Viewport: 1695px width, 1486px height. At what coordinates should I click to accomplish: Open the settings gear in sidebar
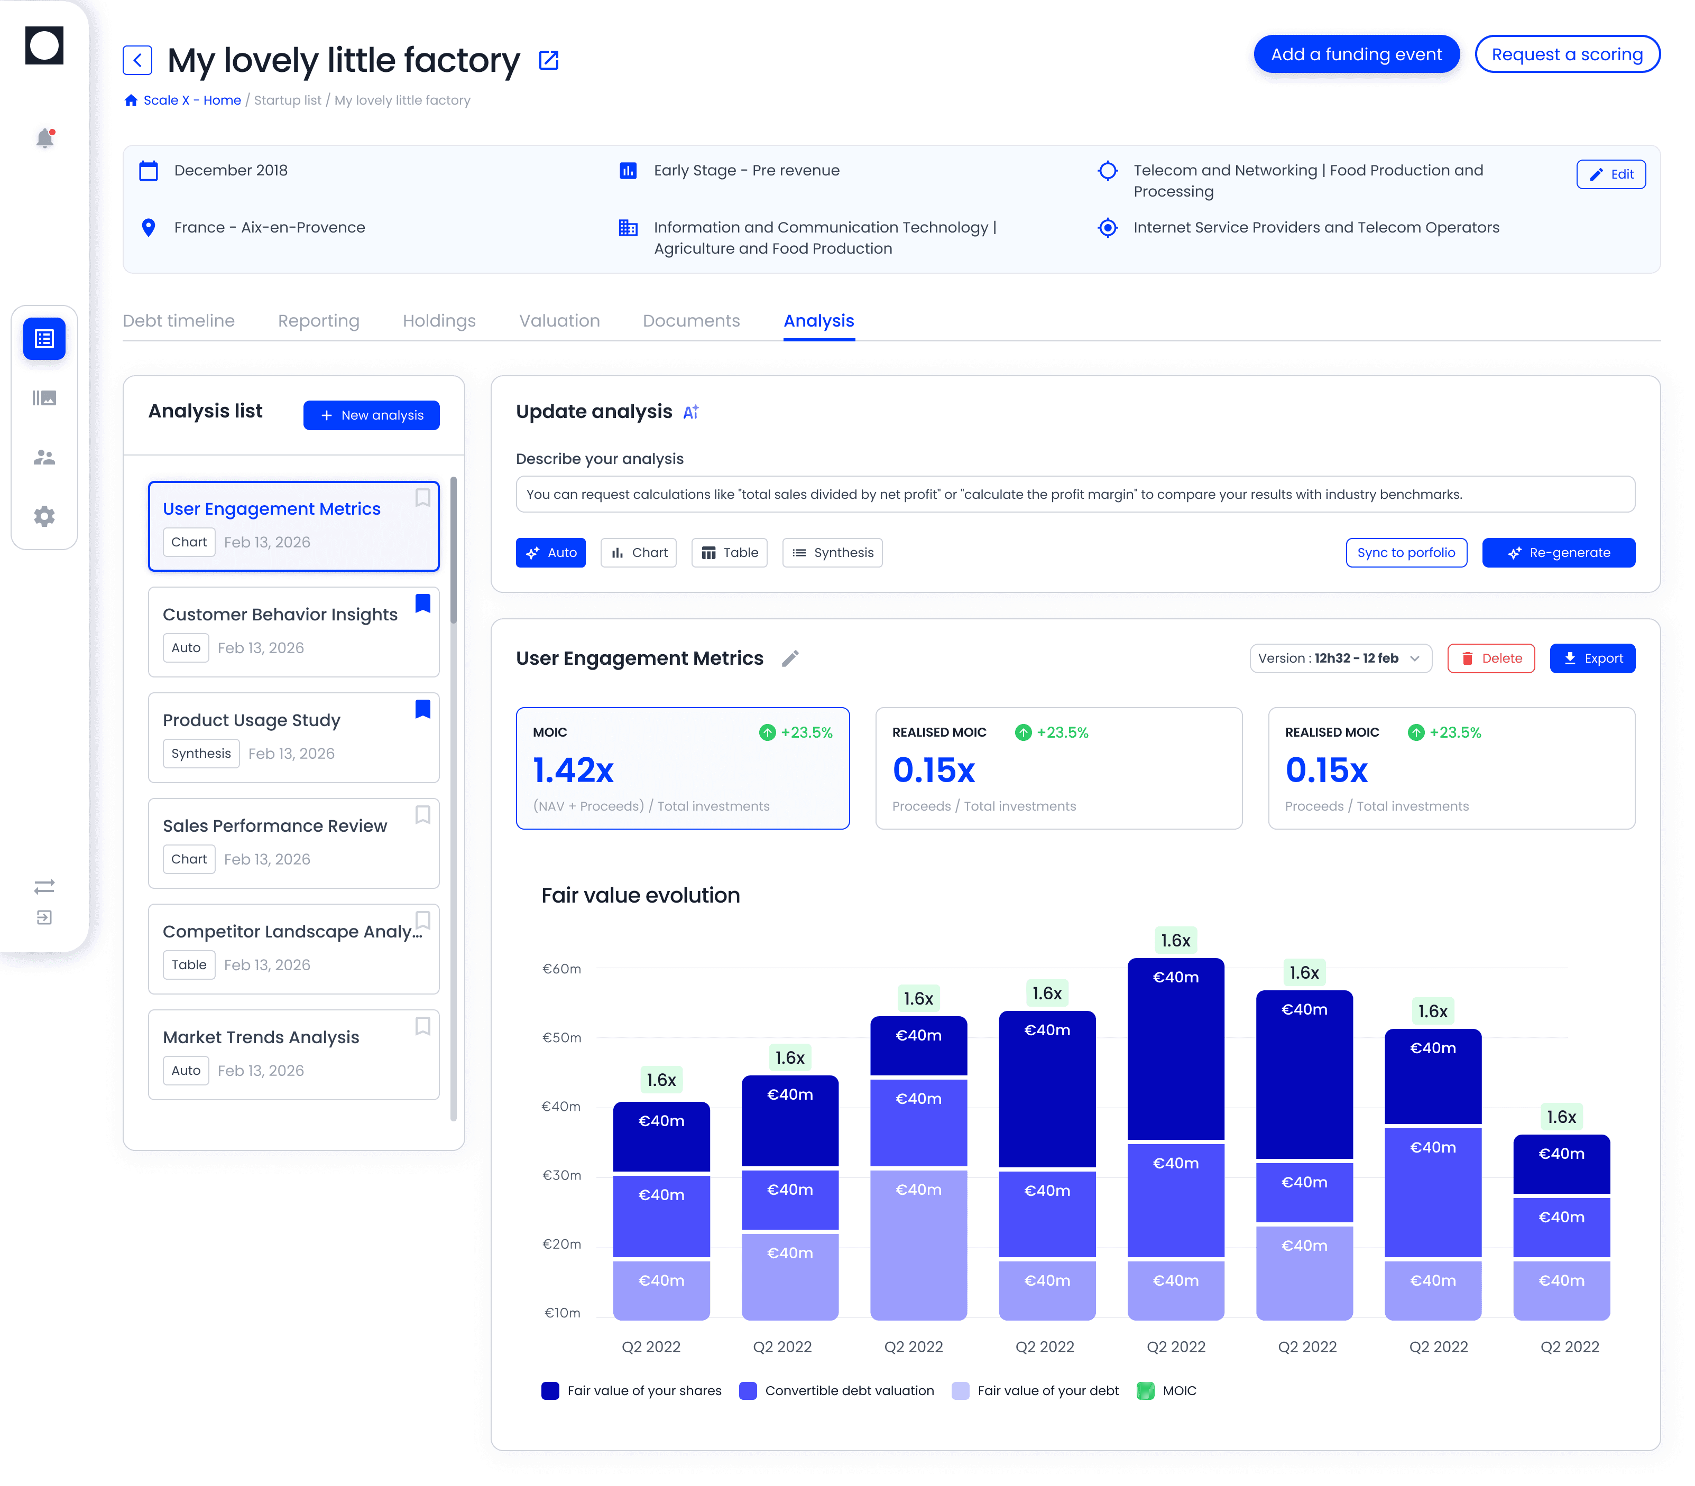point(45,516)
